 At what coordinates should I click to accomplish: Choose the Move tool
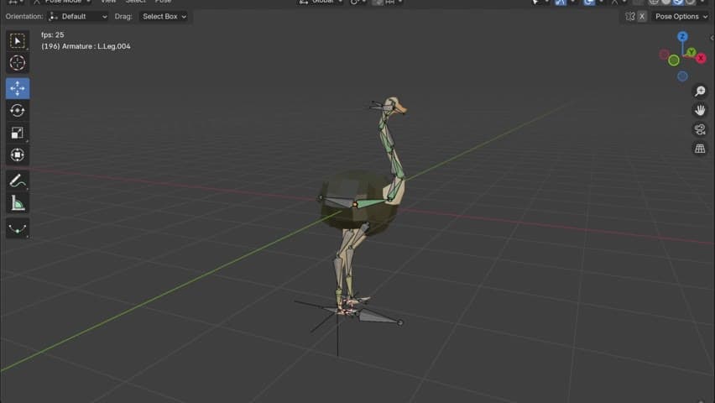coord(18,88)
